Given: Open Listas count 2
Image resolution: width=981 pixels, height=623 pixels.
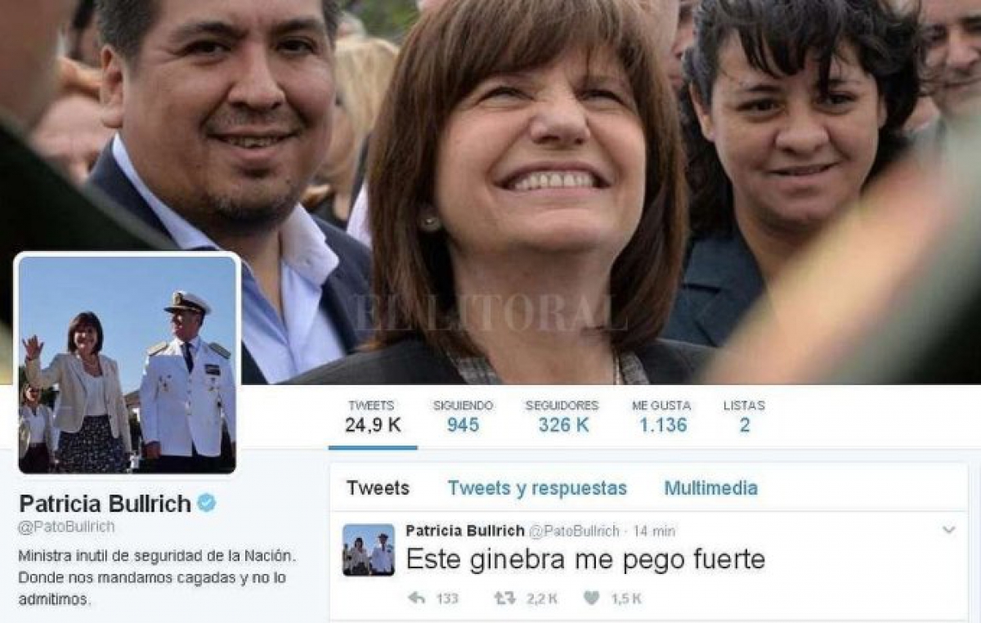Looking at the screenshot, I should 744,417.
